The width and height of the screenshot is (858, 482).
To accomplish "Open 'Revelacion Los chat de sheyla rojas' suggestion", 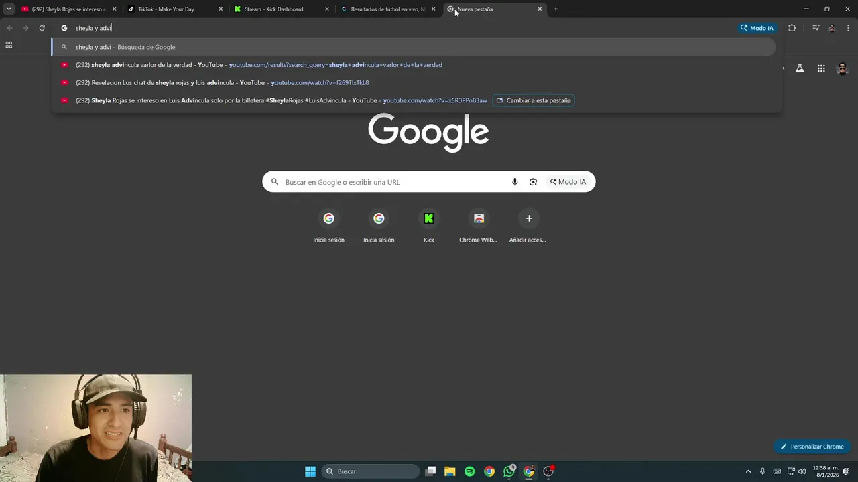I will 414,82.
